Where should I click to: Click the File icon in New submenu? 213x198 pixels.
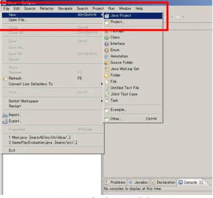pyautogui.click(x=107, y=82)
